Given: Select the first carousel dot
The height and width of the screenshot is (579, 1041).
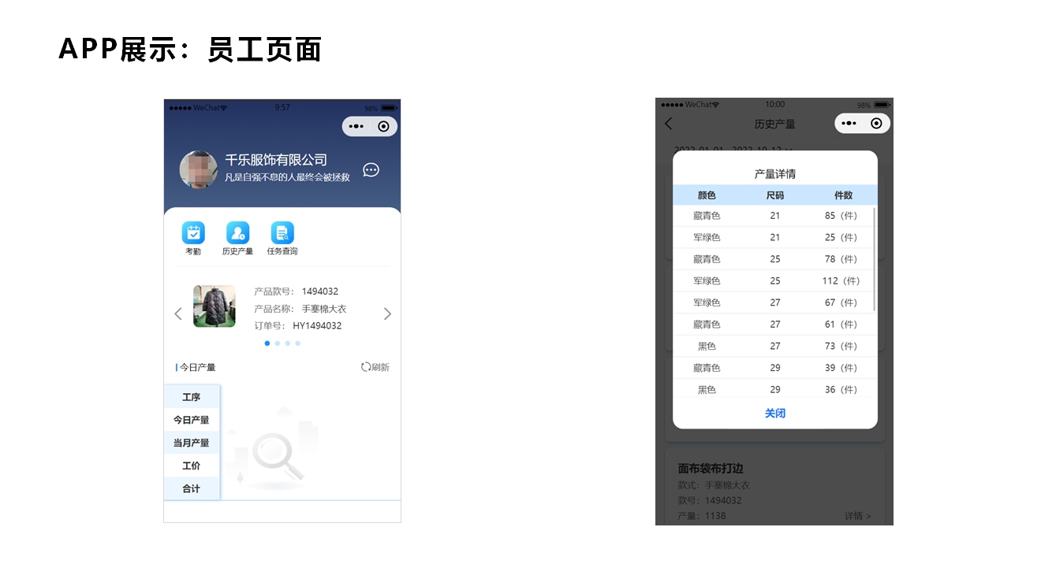Looking at the screenshot, I should [x=267, y=343].
